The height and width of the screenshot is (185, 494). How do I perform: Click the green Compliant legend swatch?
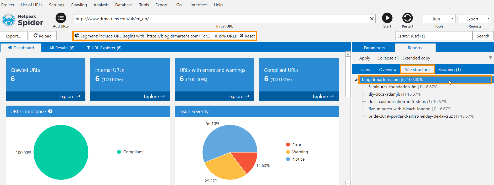[119, 152]
